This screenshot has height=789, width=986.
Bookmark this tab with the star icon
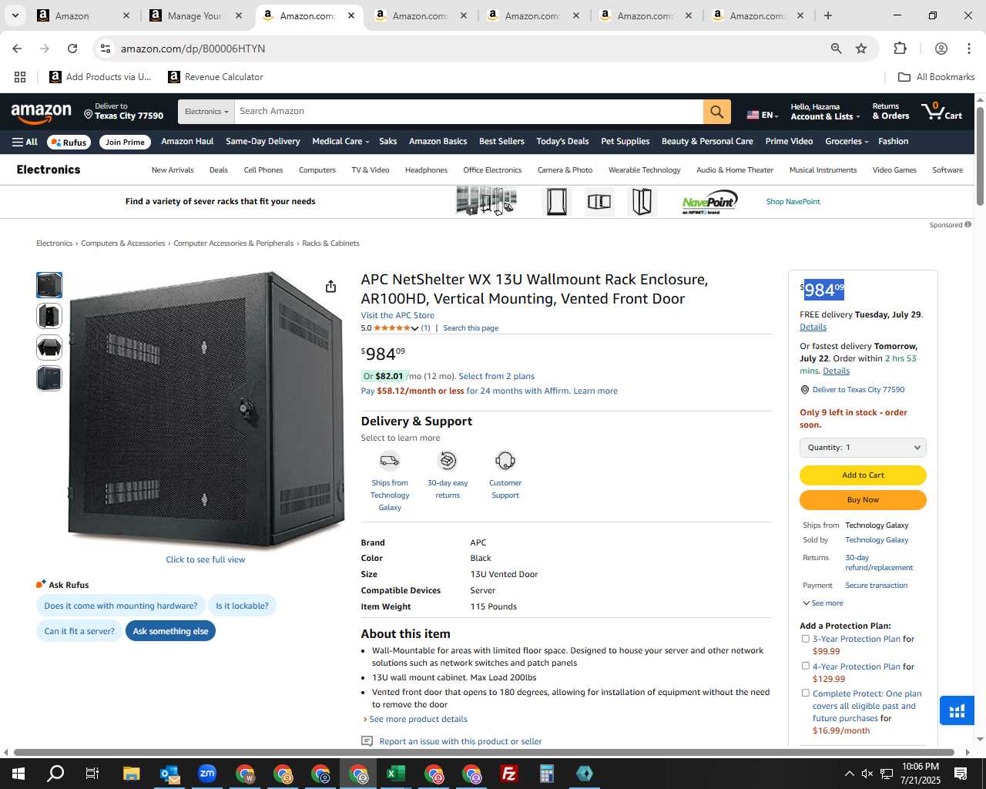(x=861, y=49)
